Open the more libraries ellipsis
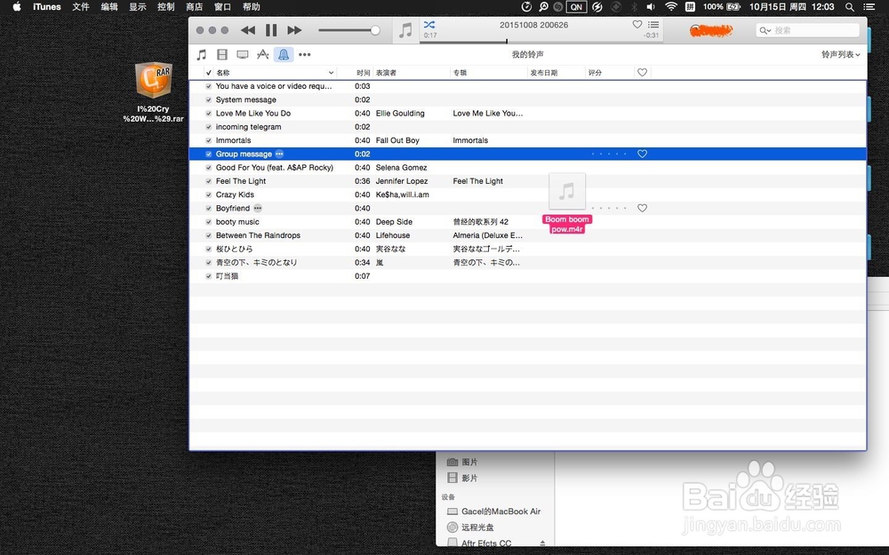The height and width of the screenshot is (555, 889). [x=304, y=55]
